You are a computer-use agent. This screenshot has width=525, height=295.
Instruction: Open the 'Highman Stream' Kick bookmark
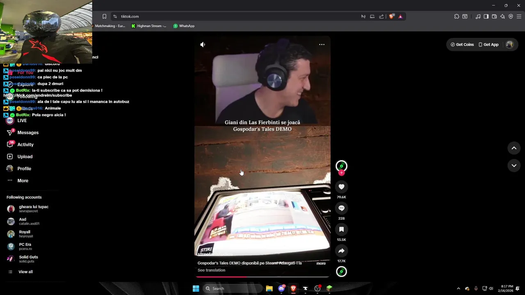point(148,26)
